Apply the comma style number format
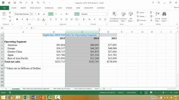179x100 pixels. tap(95, 19)
